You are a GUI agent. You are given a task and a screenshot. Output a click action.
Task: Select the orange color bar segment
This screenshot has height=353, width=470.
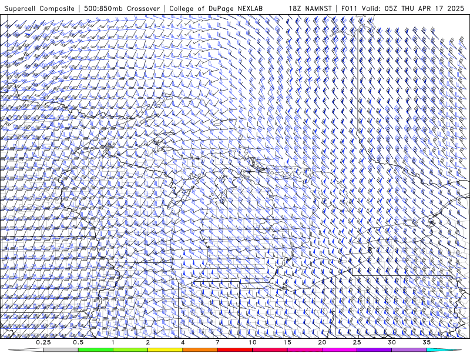tap(200, 350)
